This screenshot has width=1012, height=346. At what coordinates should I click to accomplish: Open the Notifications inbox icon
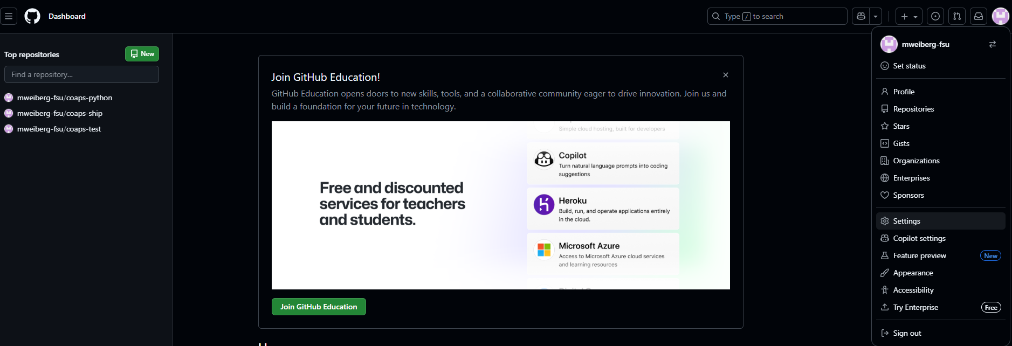(979, 16)
